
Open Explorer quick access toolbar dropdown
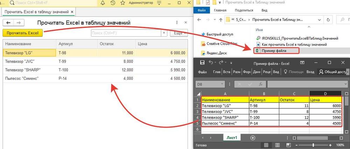pyautogui.click(x=220, y=3)
